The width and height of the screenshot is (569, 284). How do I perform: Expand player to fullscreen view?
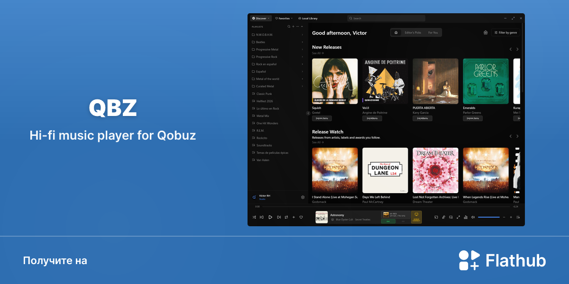[458, 217]
